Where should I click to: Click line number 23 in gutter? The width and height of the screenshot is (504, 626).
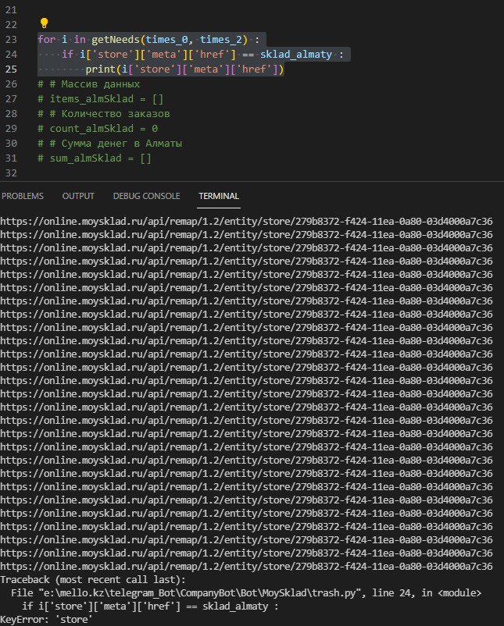click(x=11, y=40)
